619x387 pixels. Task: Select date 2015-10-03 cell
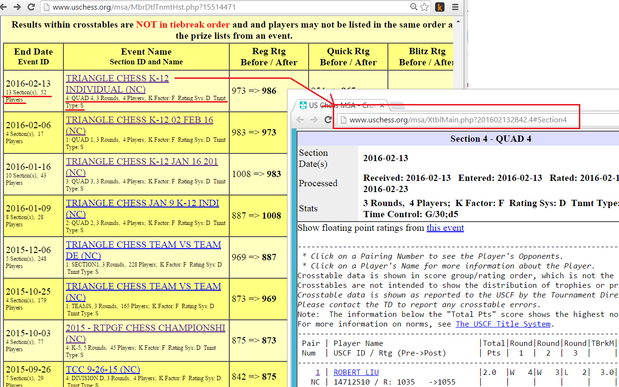tap(28, 333)
